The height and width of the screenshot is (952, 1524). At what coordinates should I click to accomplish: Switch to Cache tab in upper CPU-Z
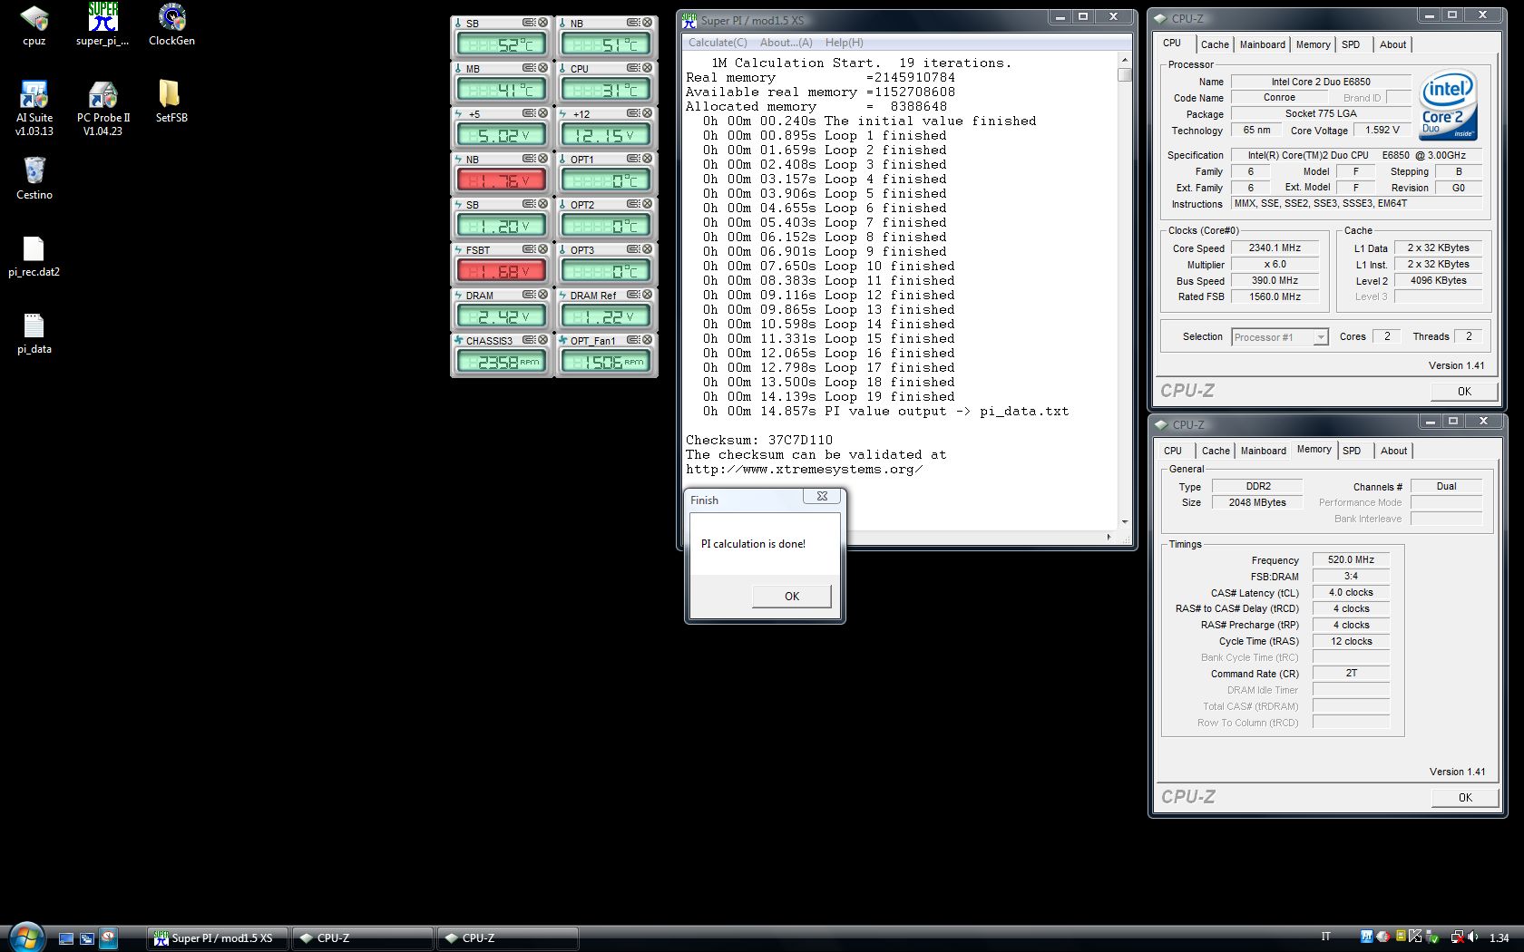pyautogui.click(x=1215, y=44)
